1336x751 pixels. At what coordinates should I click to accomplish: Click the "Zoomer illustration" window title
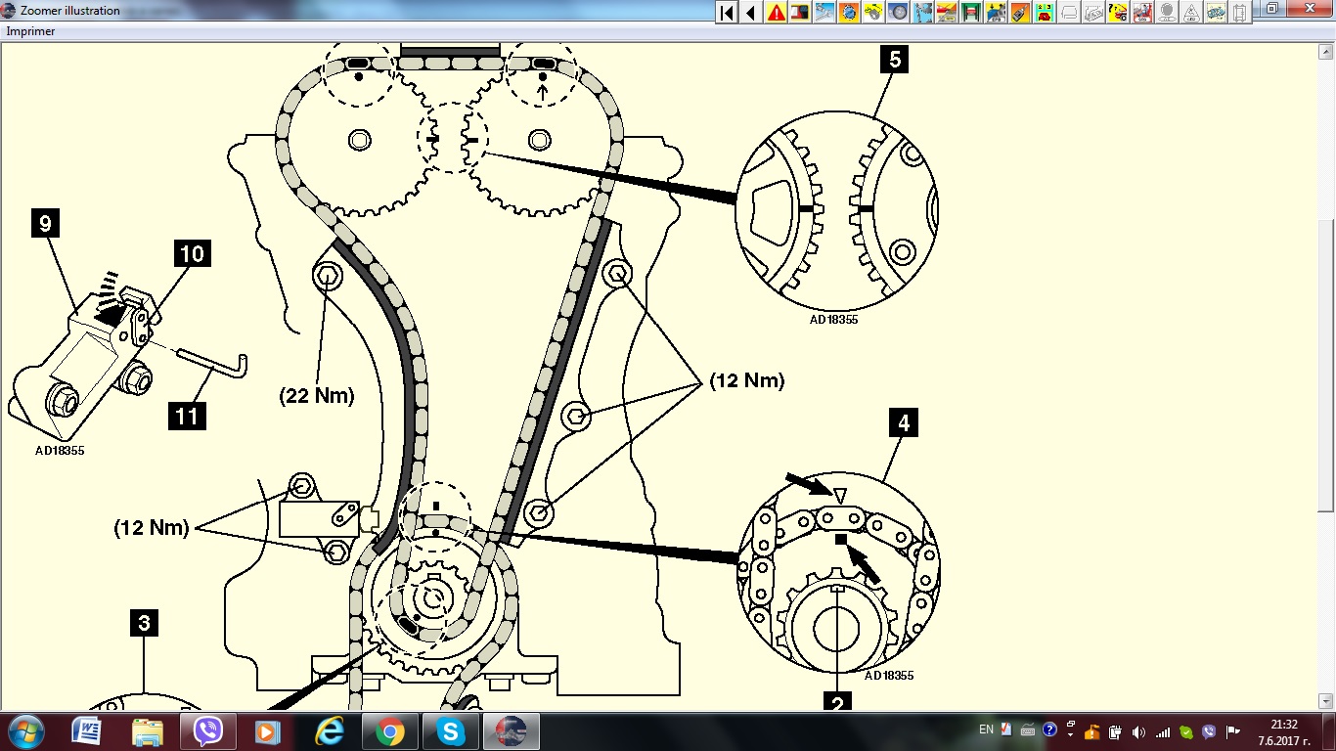tap(70, 11)
